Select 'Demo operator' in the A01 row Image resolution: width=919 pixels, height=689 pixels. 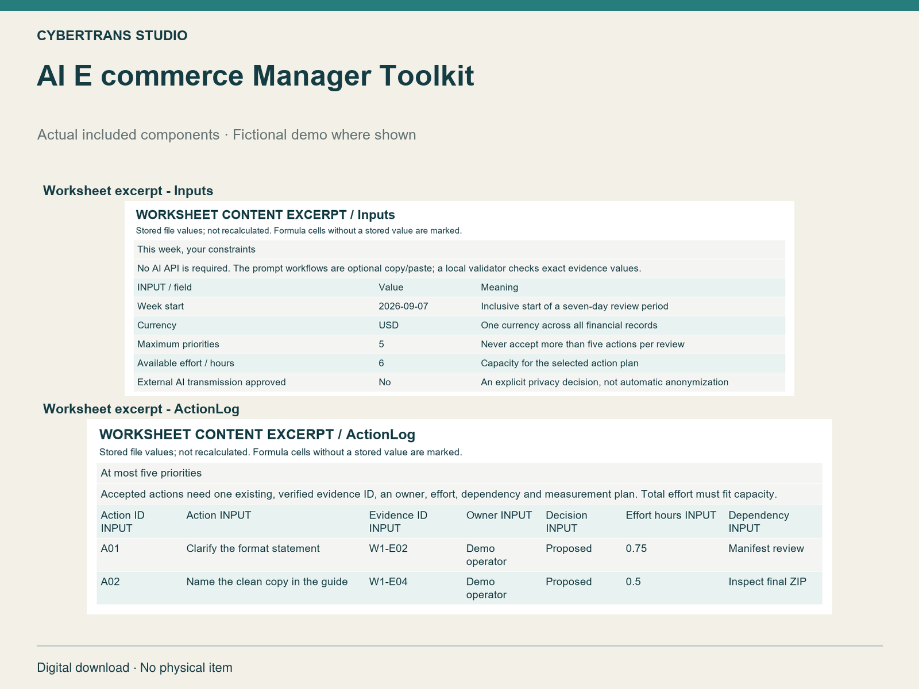(x=486, y=555)
